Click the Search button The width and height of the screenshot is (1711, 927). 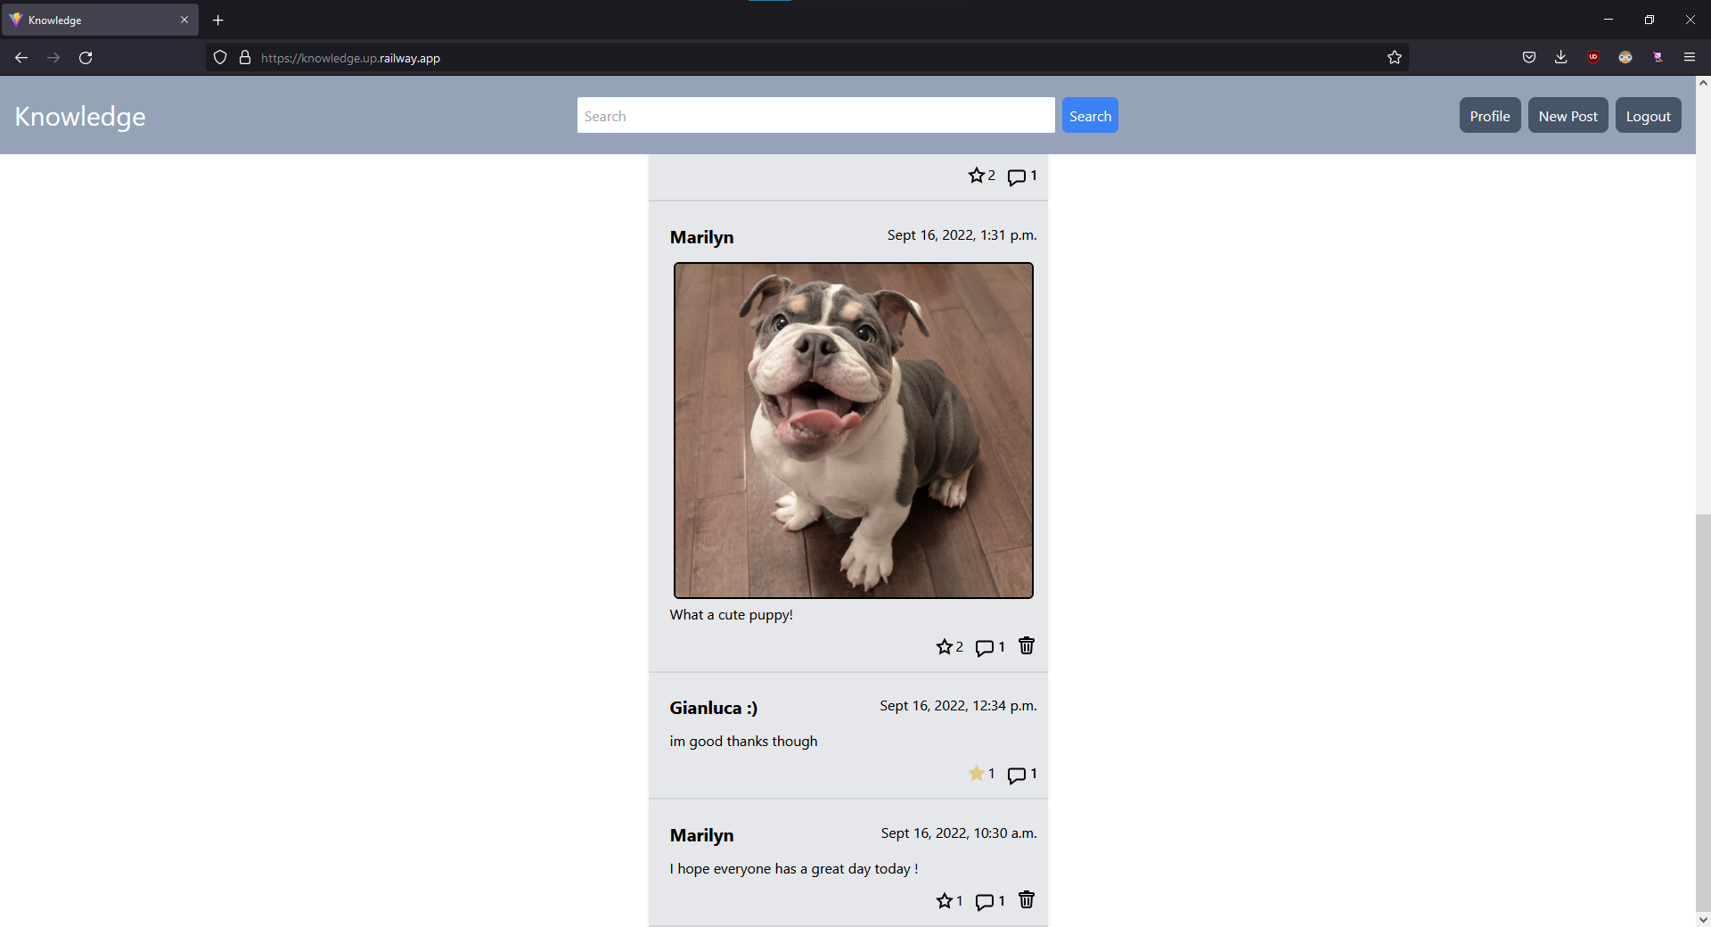[x=1089, y=116]
